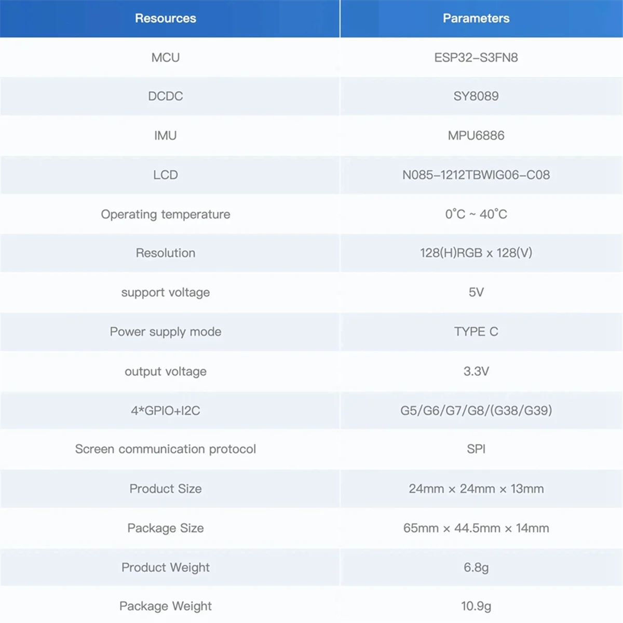Click the G5/G6/G7/G8/(G38/G39) pins value
This screenshot has height=623, width=623.
pyautogui.click(x=476, y=411)
